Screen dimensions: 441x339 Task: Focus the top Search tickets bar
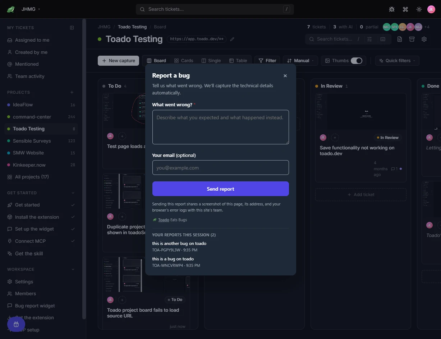[x=215, y=9]
